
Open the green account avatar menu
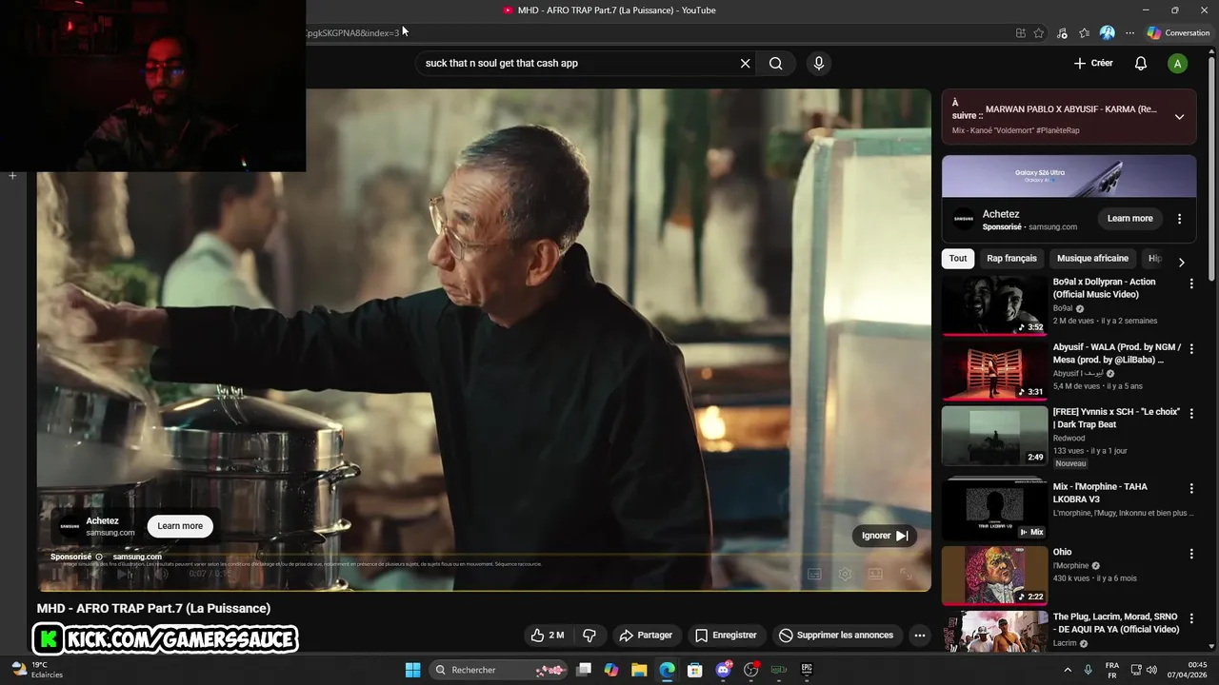[x=1178, y=64]
